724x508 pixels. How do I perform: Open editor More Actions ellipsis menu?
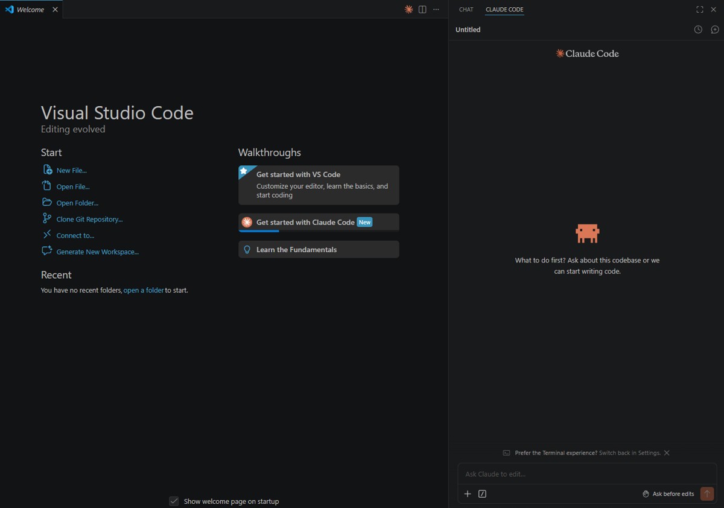click(436, 10)
